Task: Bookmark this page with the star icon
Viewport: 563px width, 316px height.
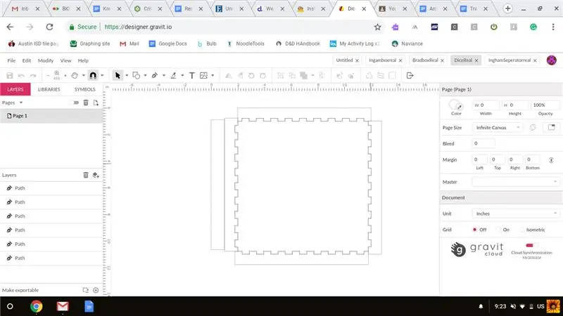Action: (x=377, y=27)
